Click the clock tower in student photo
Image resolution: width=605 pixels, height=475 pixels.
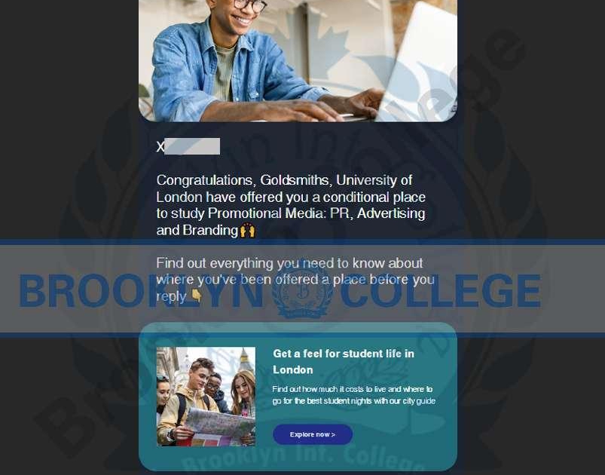244,358
